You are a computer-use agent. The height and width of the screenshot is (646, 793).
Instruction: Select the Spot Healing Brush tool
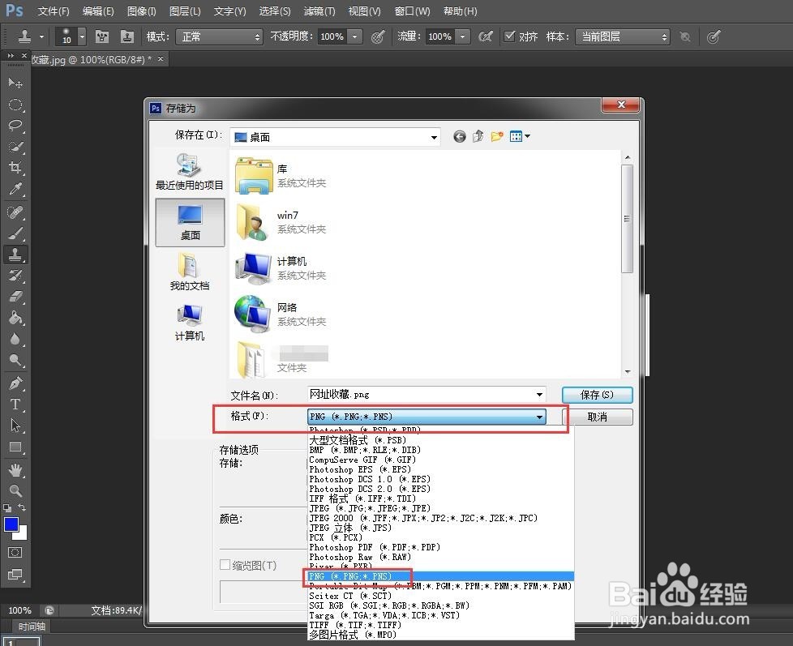[x=15, y=212]
